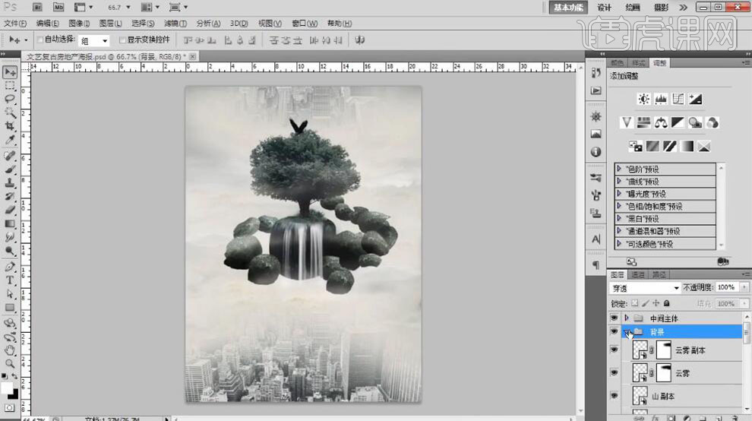Open the auto-select 组 dropdown
This screenshot has width=752, height=421.
(94, 41)
